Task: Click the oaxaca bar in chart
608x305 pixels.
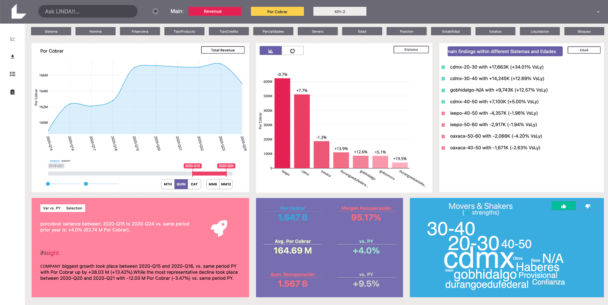Action: 322,155
